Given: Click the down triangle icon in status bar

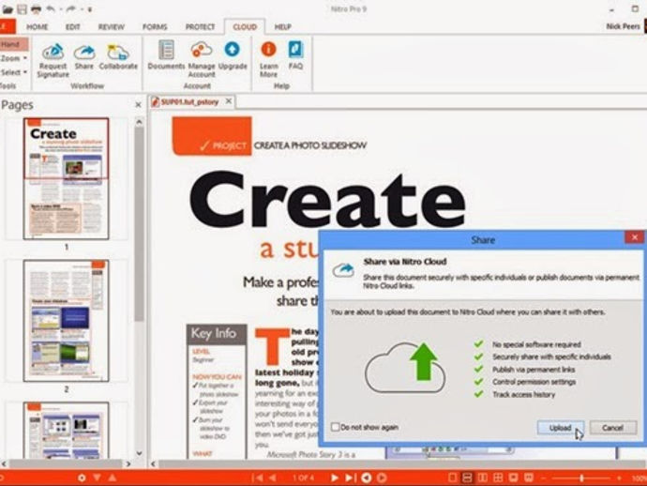Looking at the screenshot, I should click(x=97, y=478).
